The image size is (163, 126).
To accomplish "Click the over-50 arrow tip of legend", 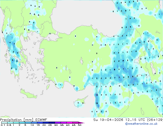I will (81, 123).
